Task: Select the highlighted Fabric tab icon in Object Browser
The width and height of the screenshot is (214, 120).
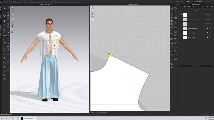Action: point(185,7)
